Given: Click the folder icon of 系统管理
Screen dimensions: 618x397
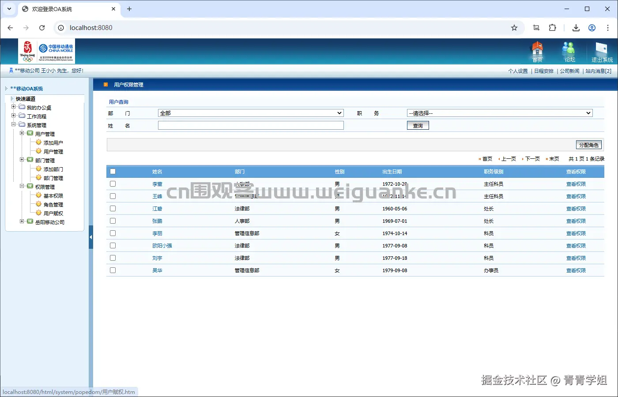Looking at the screenshot, I should 22,125.
